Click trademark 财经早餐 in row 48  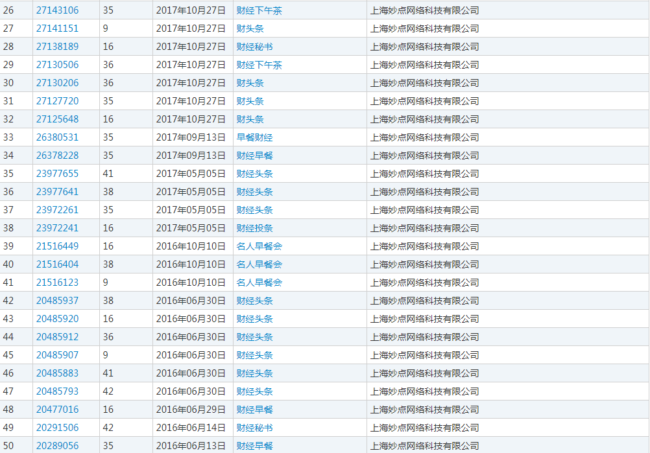(x=254, y=410)
